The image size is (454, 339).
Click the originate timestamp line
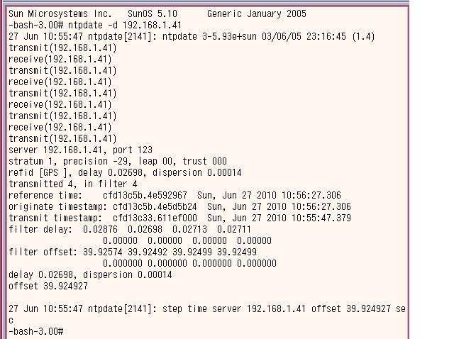179,206
